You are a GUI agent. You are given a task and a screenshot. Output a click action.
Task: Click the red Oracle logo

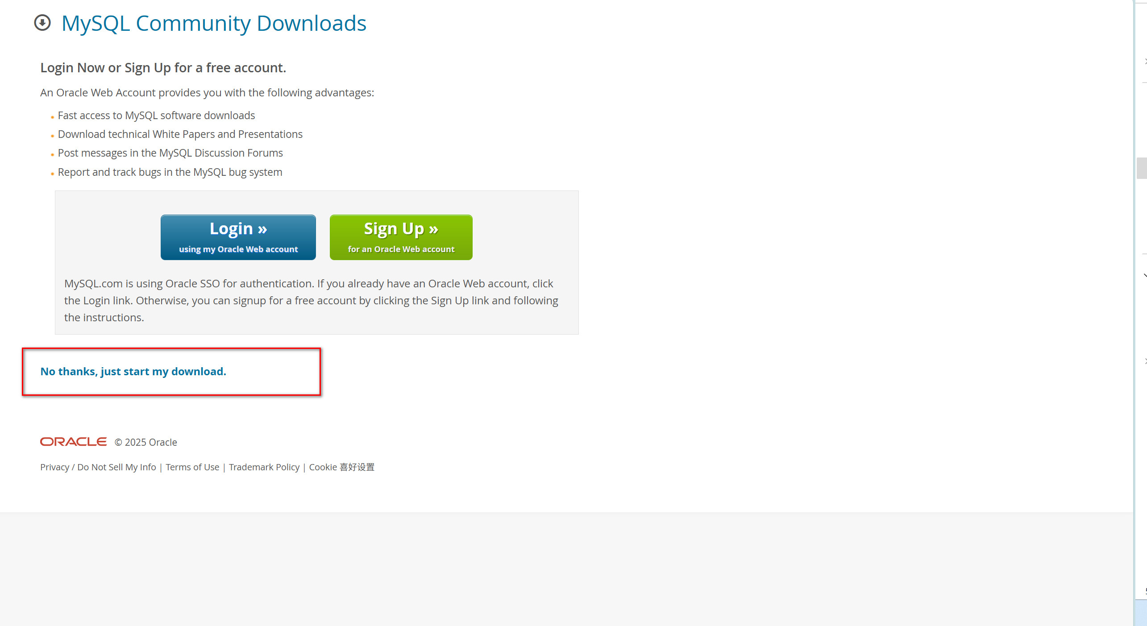[x=73, y=442]
